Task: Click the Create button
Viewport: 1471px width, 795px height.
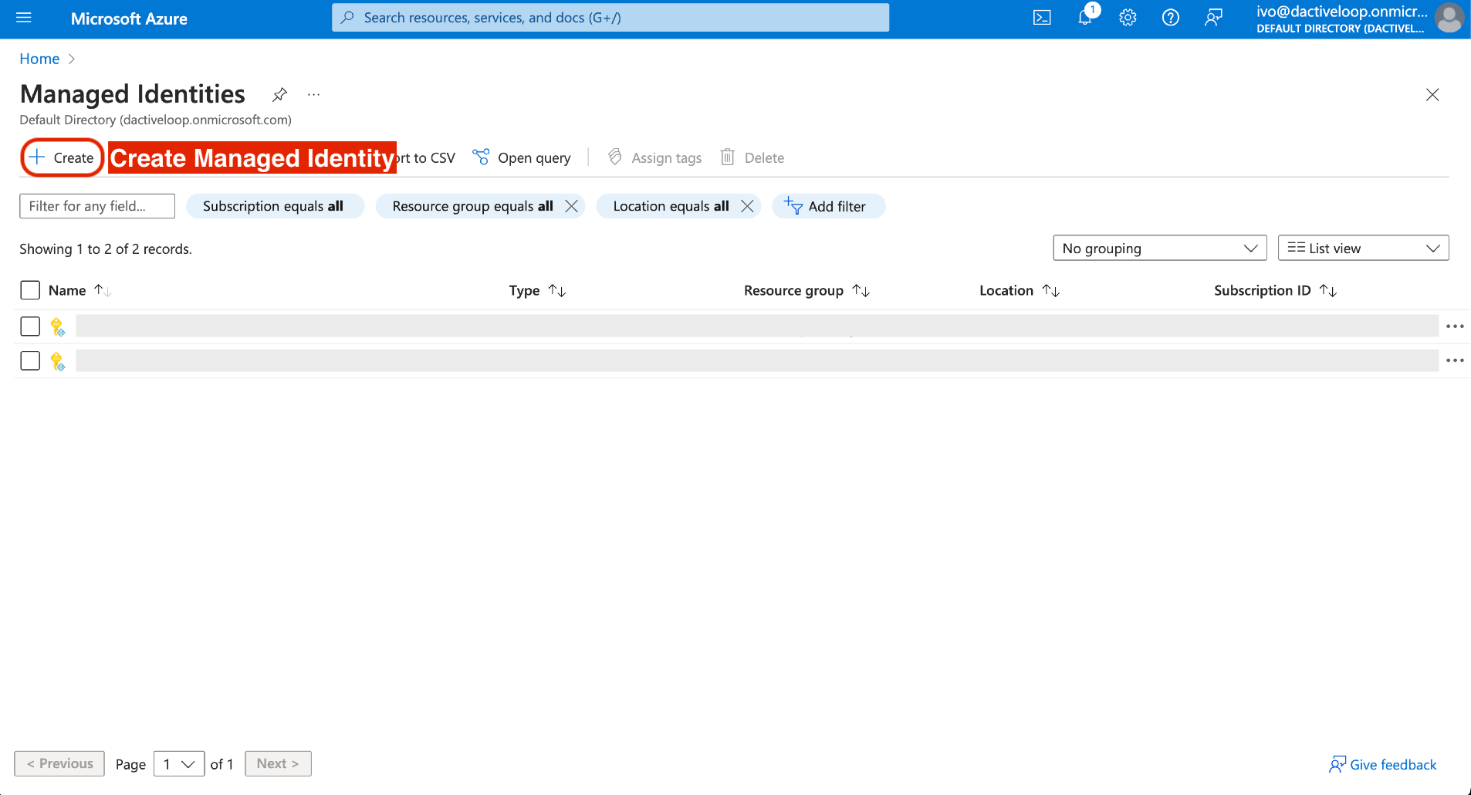Action: pos(62,157)
